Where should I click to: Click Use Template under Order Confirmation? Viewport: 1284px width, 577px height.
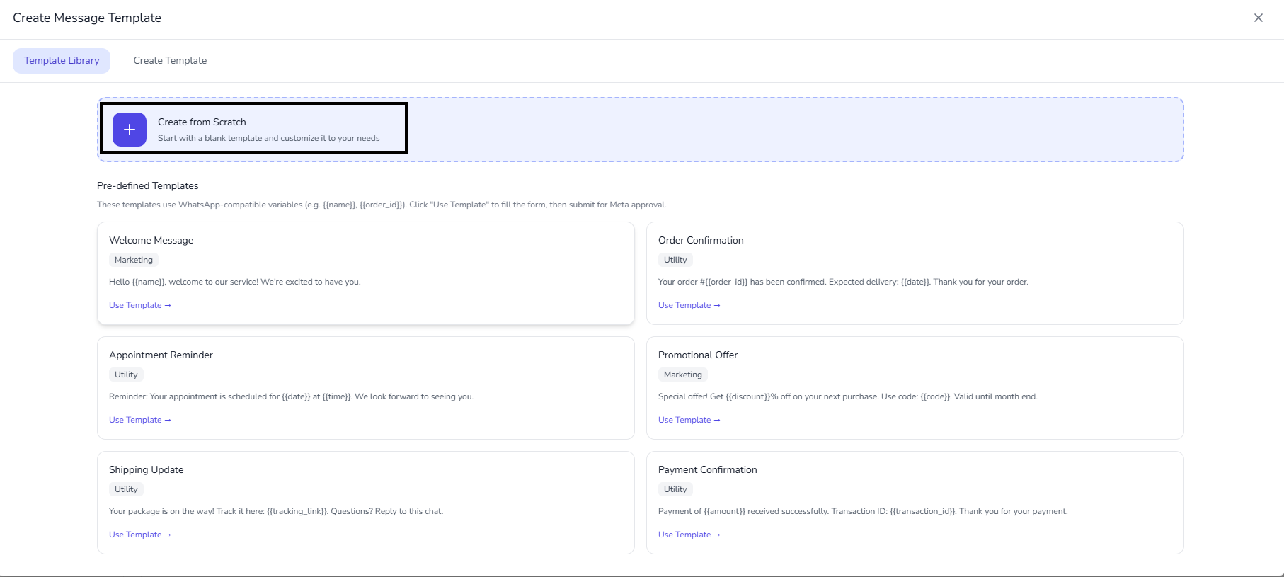pyautogui.click(x=689, y=305)
